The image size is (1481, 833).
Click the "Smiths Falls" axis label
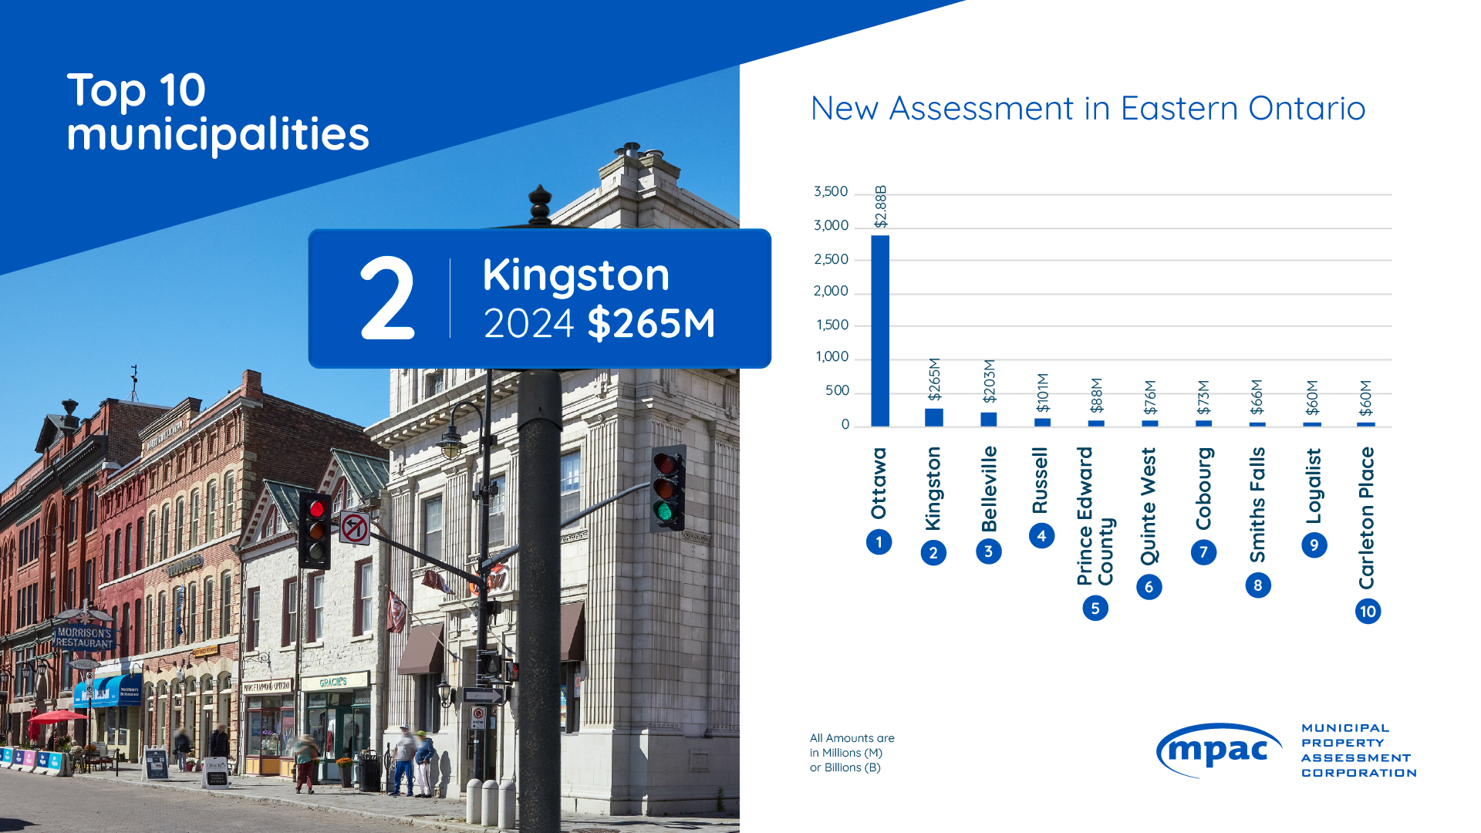point(1258,505)
